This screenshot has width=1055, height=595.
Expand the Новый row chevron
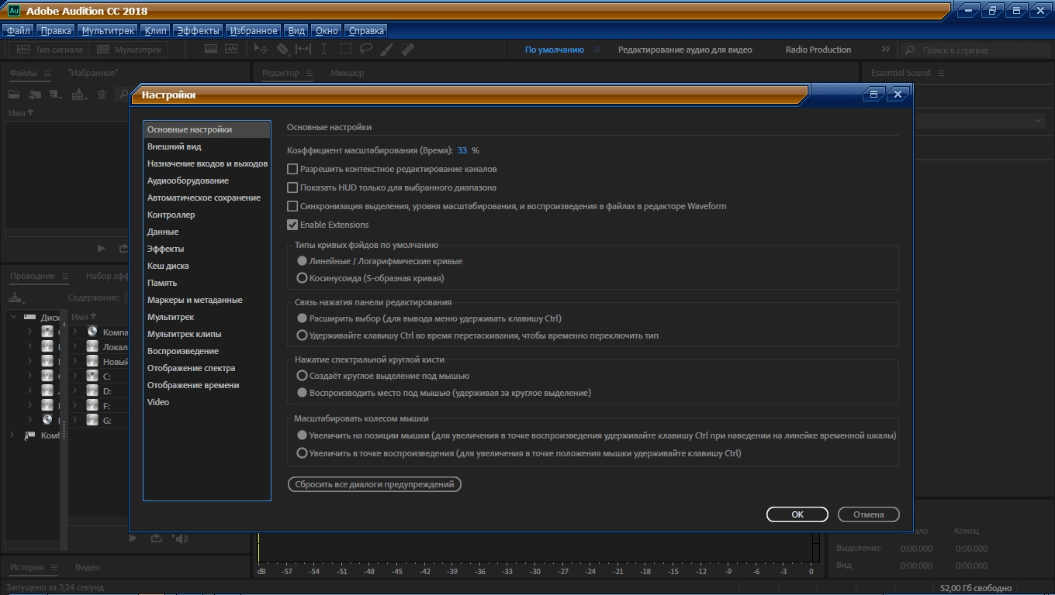pyautogui.click(x=74, y=361)
